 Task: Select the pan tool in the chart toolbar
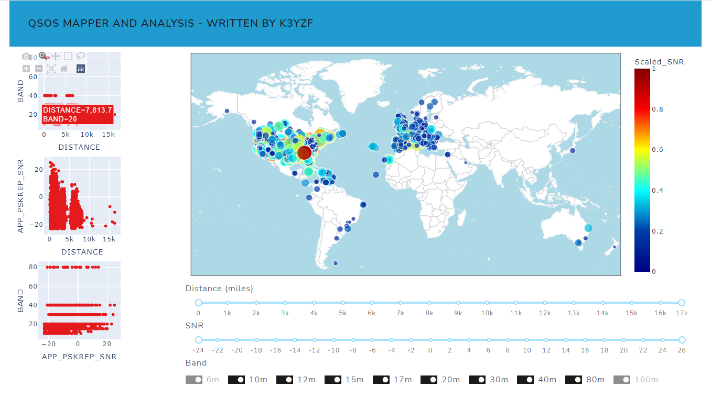(55, 56)
